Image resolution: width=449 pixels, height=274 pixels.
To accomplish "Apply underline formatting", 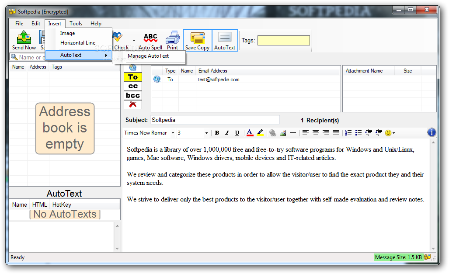I will (237, 133).
